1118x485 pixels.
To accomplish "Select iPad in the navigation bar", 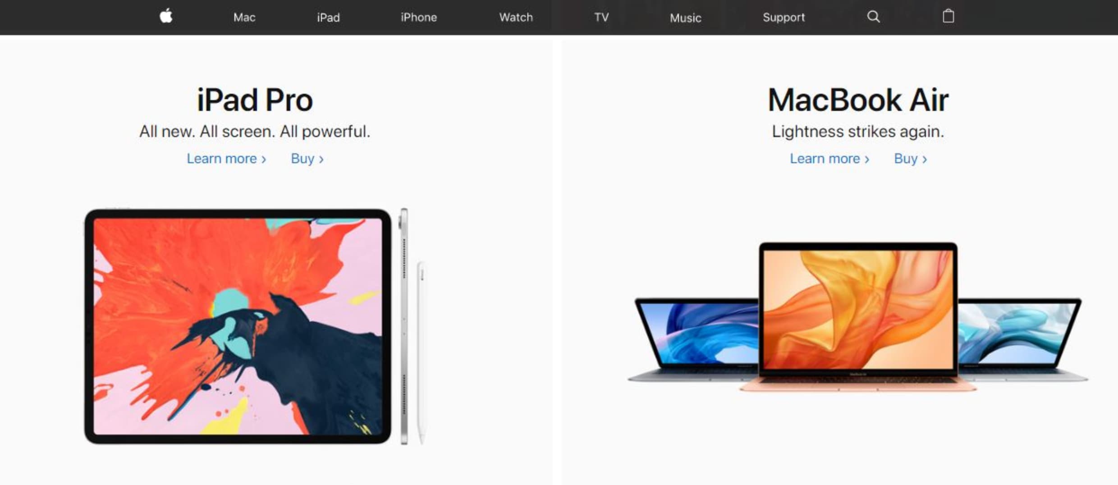I will 328,17.
